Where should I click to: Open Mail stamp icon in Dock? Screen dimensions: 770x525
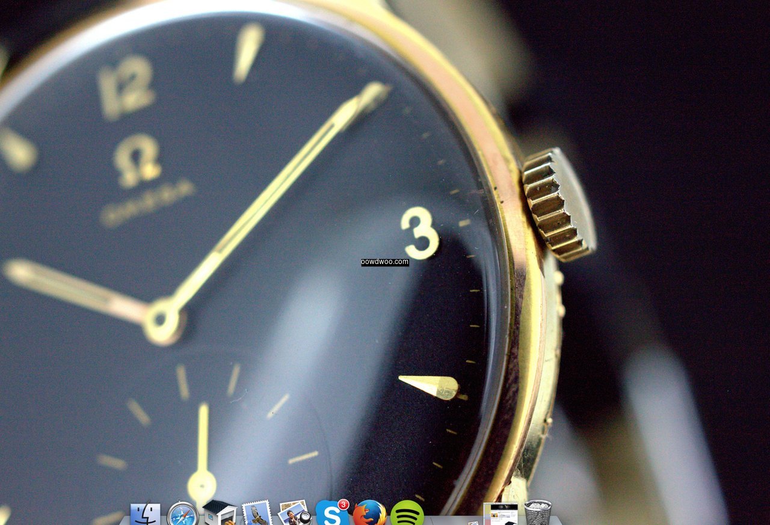pos(257,514)
